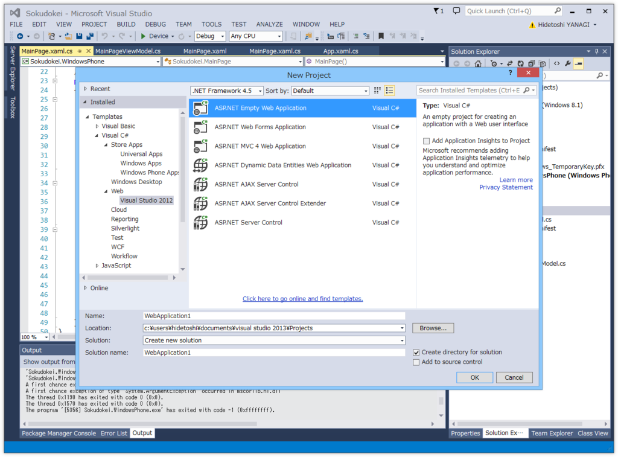The image size is (618, 457).
Task: Check Add Application Insights to Project
Action: click(426, 141)
